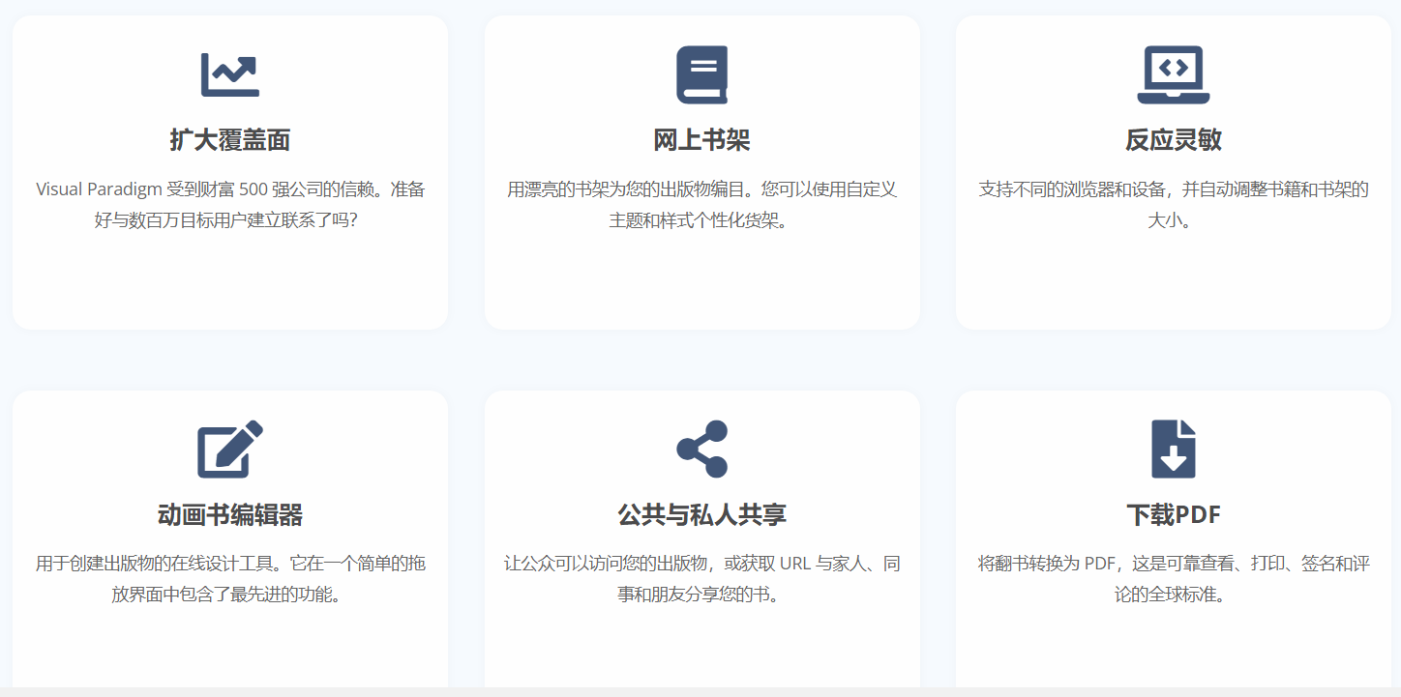Screen dimensions: 1401x697
Task: Click the share nodes icon
Action: (x=701, y=449)
